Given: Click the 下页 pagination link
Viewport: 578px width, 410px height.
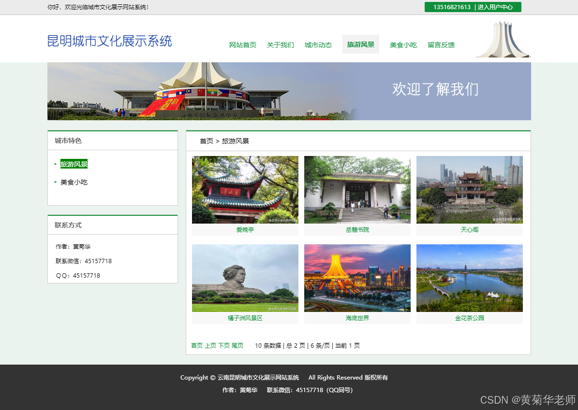Looking at the screenshot, I should tap(224, 346).
